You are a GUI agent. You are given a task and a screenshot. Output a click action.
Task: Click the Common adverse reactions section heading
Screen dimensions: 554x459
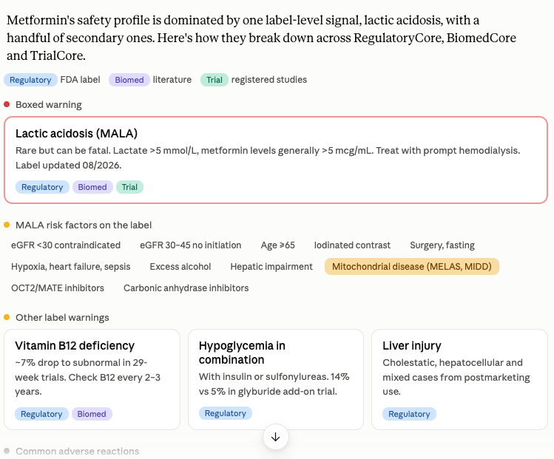pos(78,451)
